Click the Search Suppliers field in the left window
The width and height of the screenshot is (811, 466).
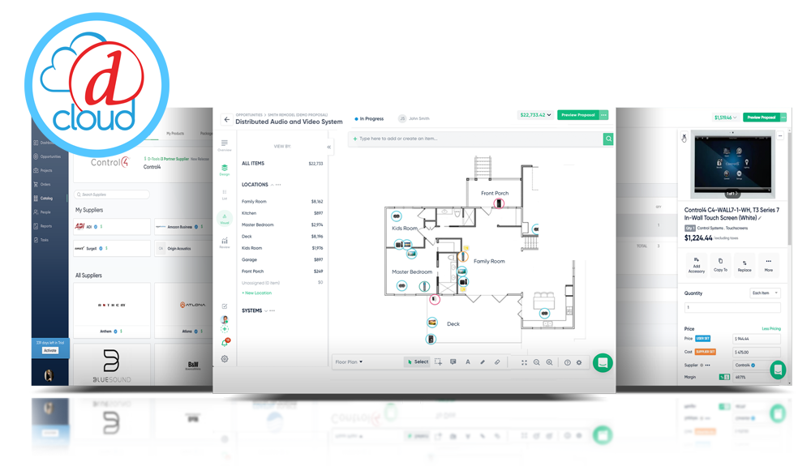[112, 195]
